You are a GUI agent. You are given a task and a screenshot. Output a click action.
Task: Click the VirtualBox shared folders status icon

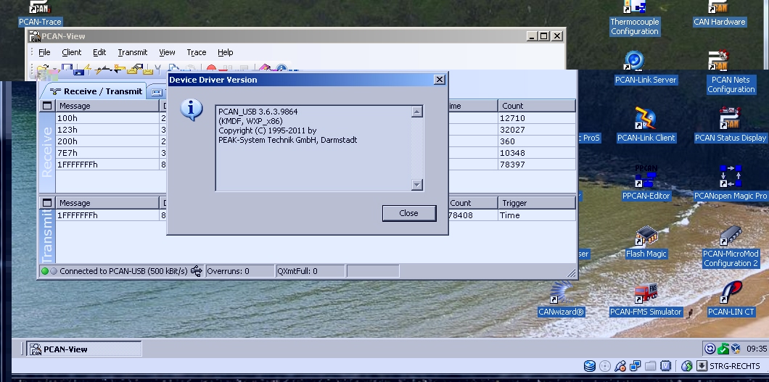click(x=651, y=366)
